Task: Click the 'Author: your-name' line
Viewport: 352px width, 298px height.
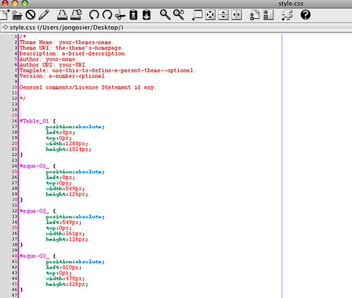Action: tap(47, 59)
